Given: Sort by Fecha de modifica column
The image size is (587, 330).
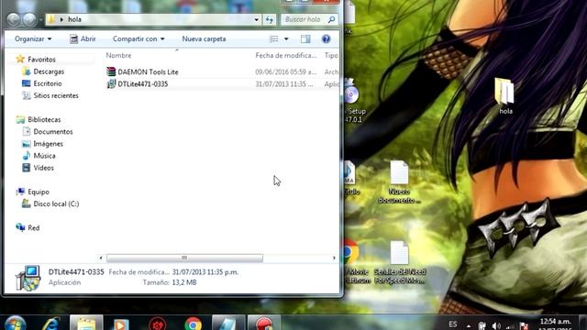Looking at the screenshot, I should tap(286, 55).
